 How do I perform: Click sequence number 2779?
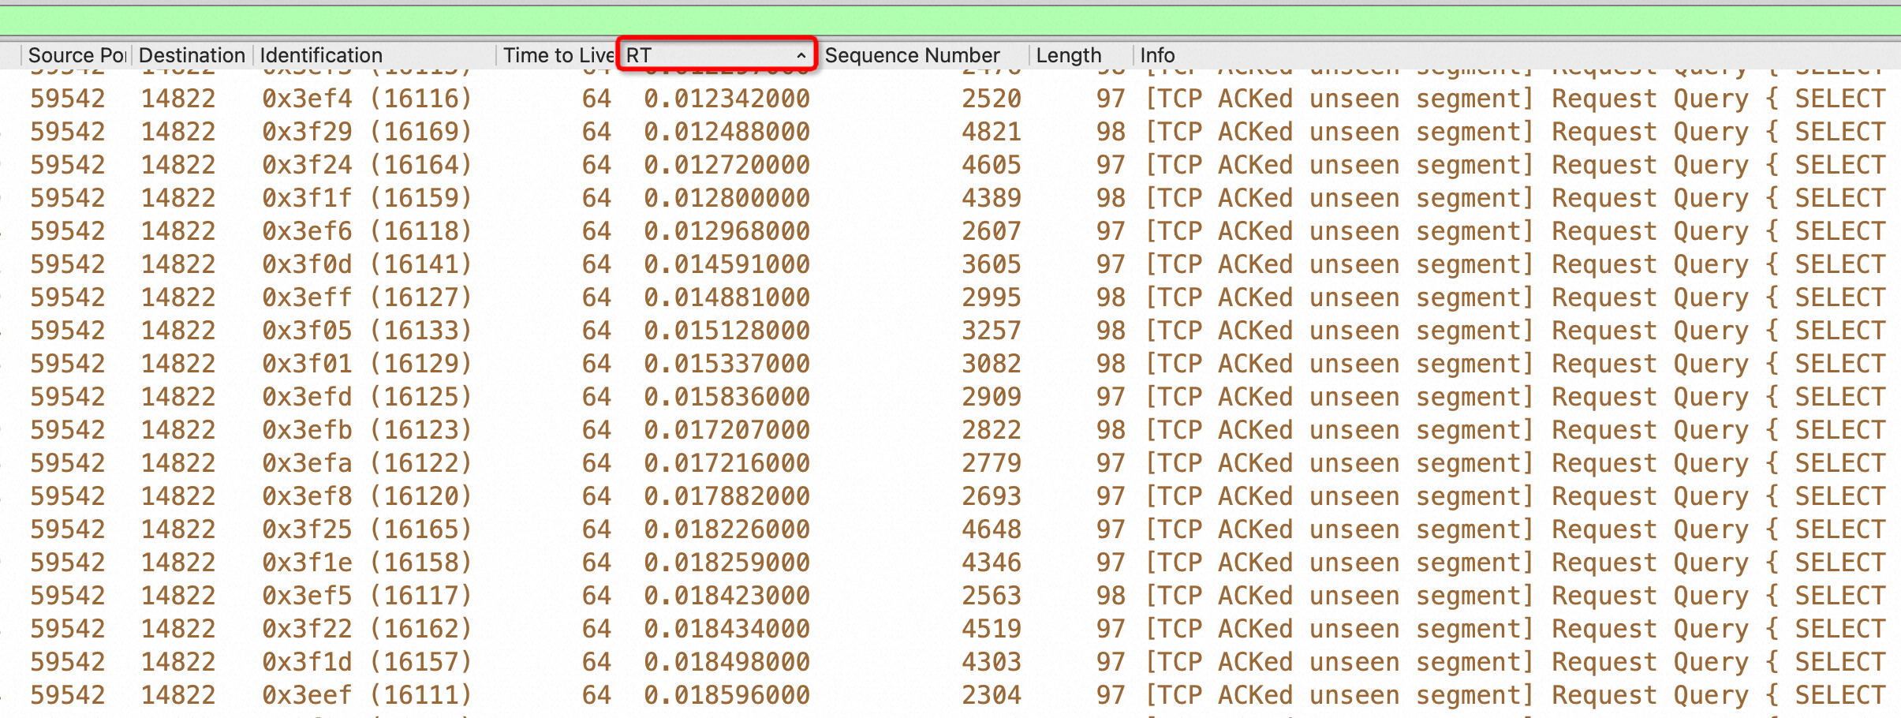coord(992,463)
